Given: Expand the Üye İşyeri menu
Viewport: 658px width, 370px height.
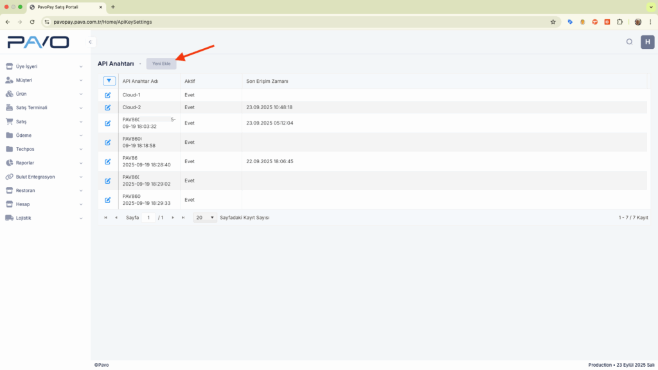Looking at the screenshot, I should [43, 66].
